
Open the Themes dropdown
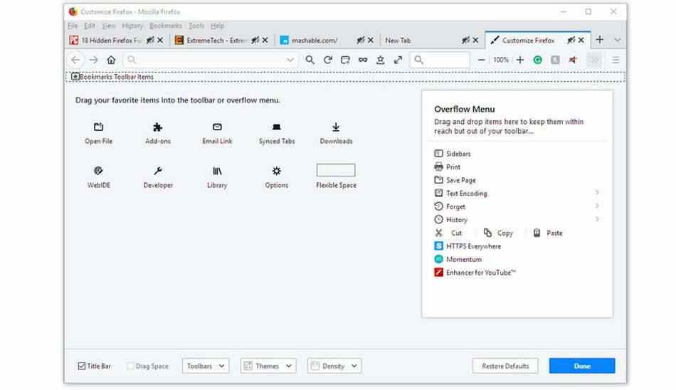coord(268,366)
